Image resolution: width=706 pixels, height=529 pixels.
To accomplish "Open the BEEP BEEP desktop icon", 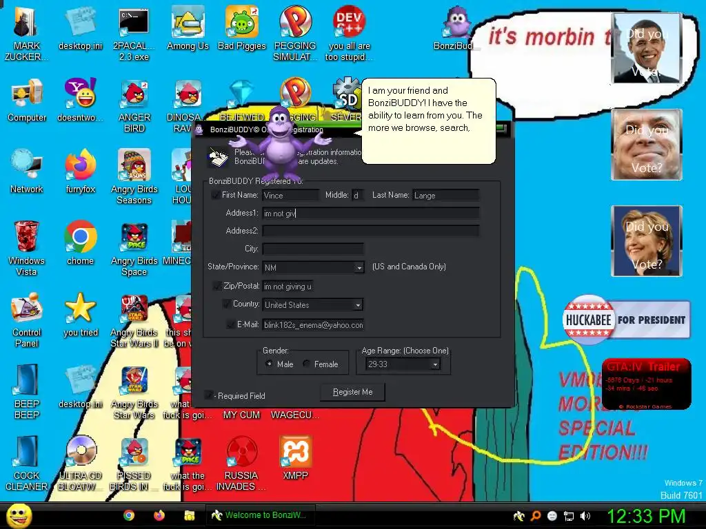I will pos(27,391).
